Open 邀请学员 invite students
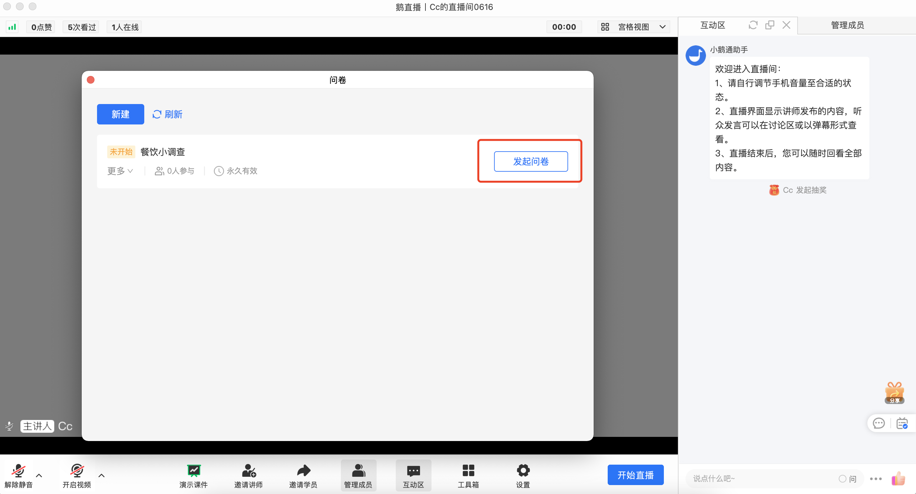Screen dimensions: 916x494 coord(303,476)
